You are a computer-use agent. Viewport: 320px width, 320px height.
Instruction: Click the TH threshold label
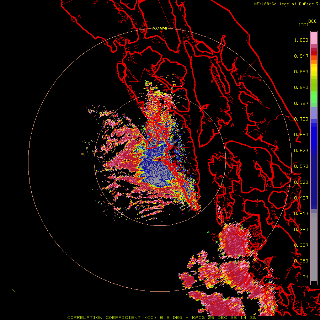pyautogui.click(x=305, y=277)
